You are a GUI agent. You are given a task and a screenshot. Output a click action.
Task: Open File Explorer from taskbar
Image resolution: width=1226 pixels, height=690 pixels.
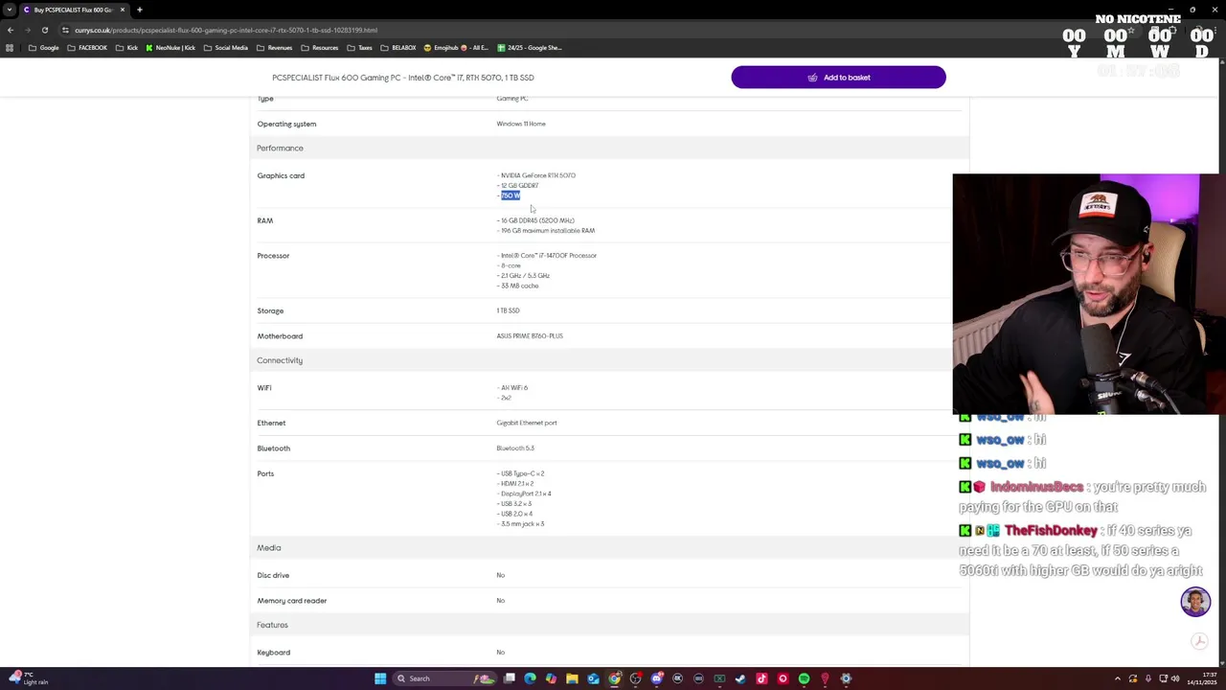point(572,678)
